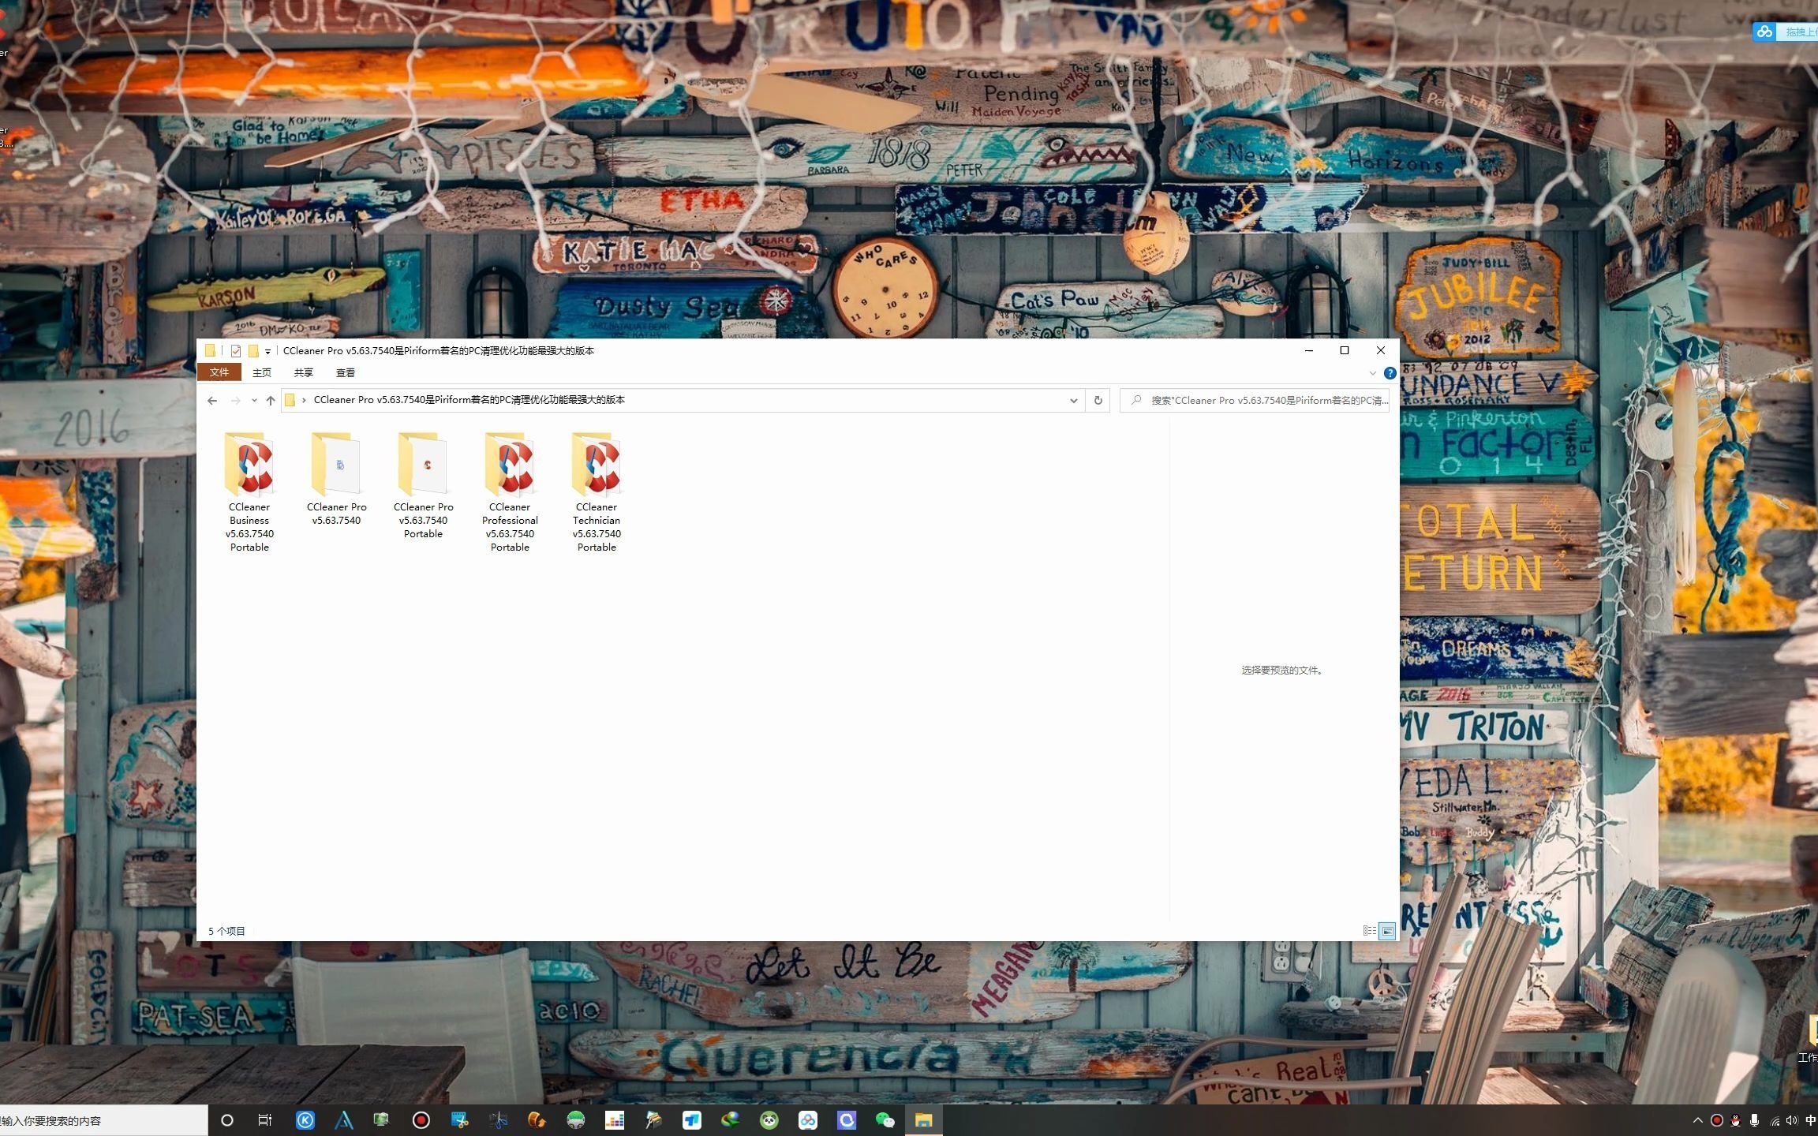The image size is (1818, 1136).
Task: Open the CCleaner Business Portable folder
Action: click(x=249, y=465)
